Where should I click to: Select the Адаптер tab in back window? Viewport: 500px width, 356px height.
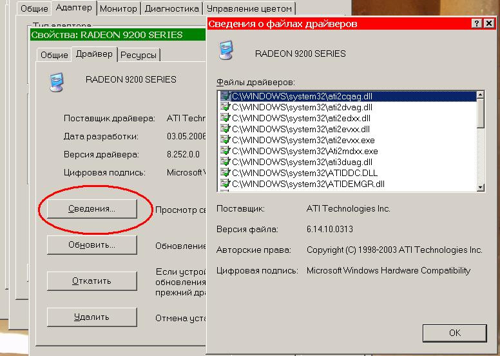tap(73, 8)
